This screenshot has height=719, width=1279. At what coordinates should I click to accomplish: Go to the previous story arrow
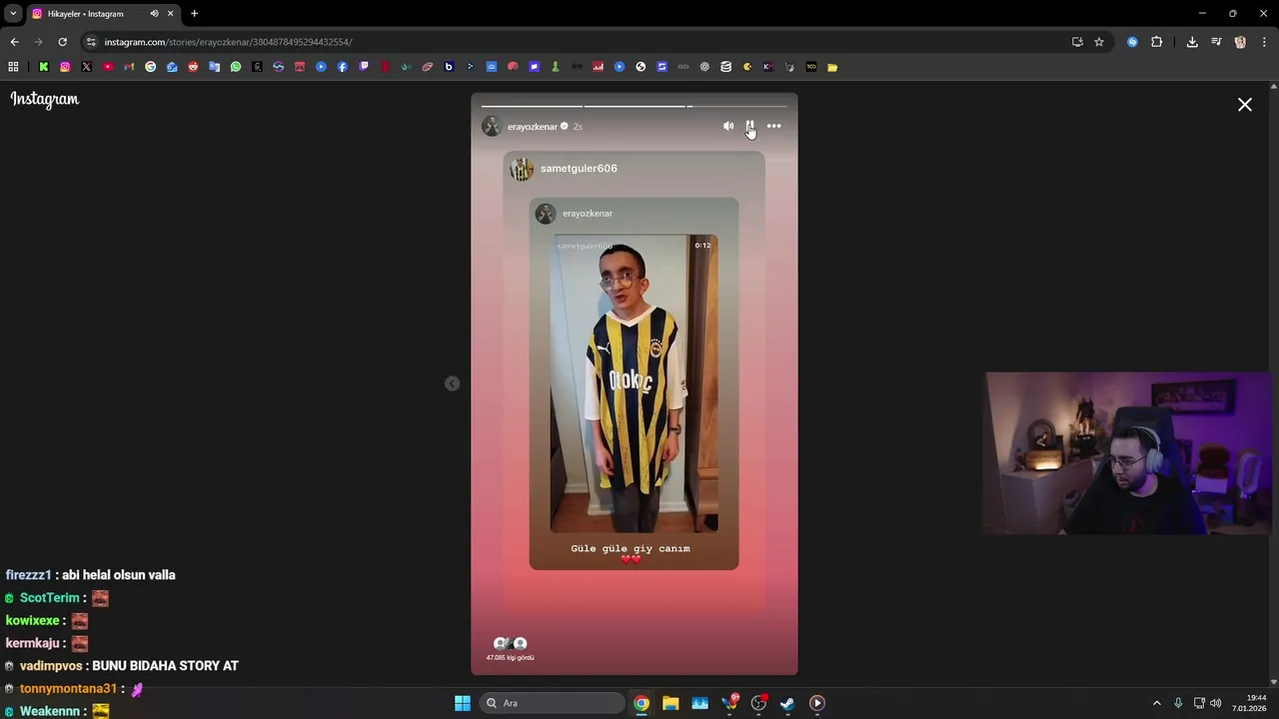(x=452, y=383)
